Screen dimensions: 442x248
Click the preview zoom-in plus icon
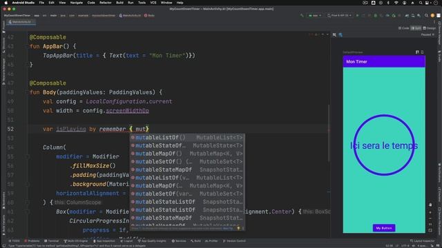coord(430,212)
